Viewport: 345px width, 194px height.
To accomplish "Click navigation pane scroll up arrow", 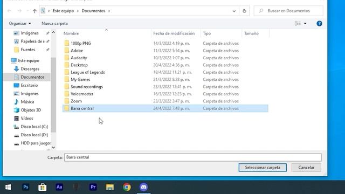I will click(x=53, y=32).
